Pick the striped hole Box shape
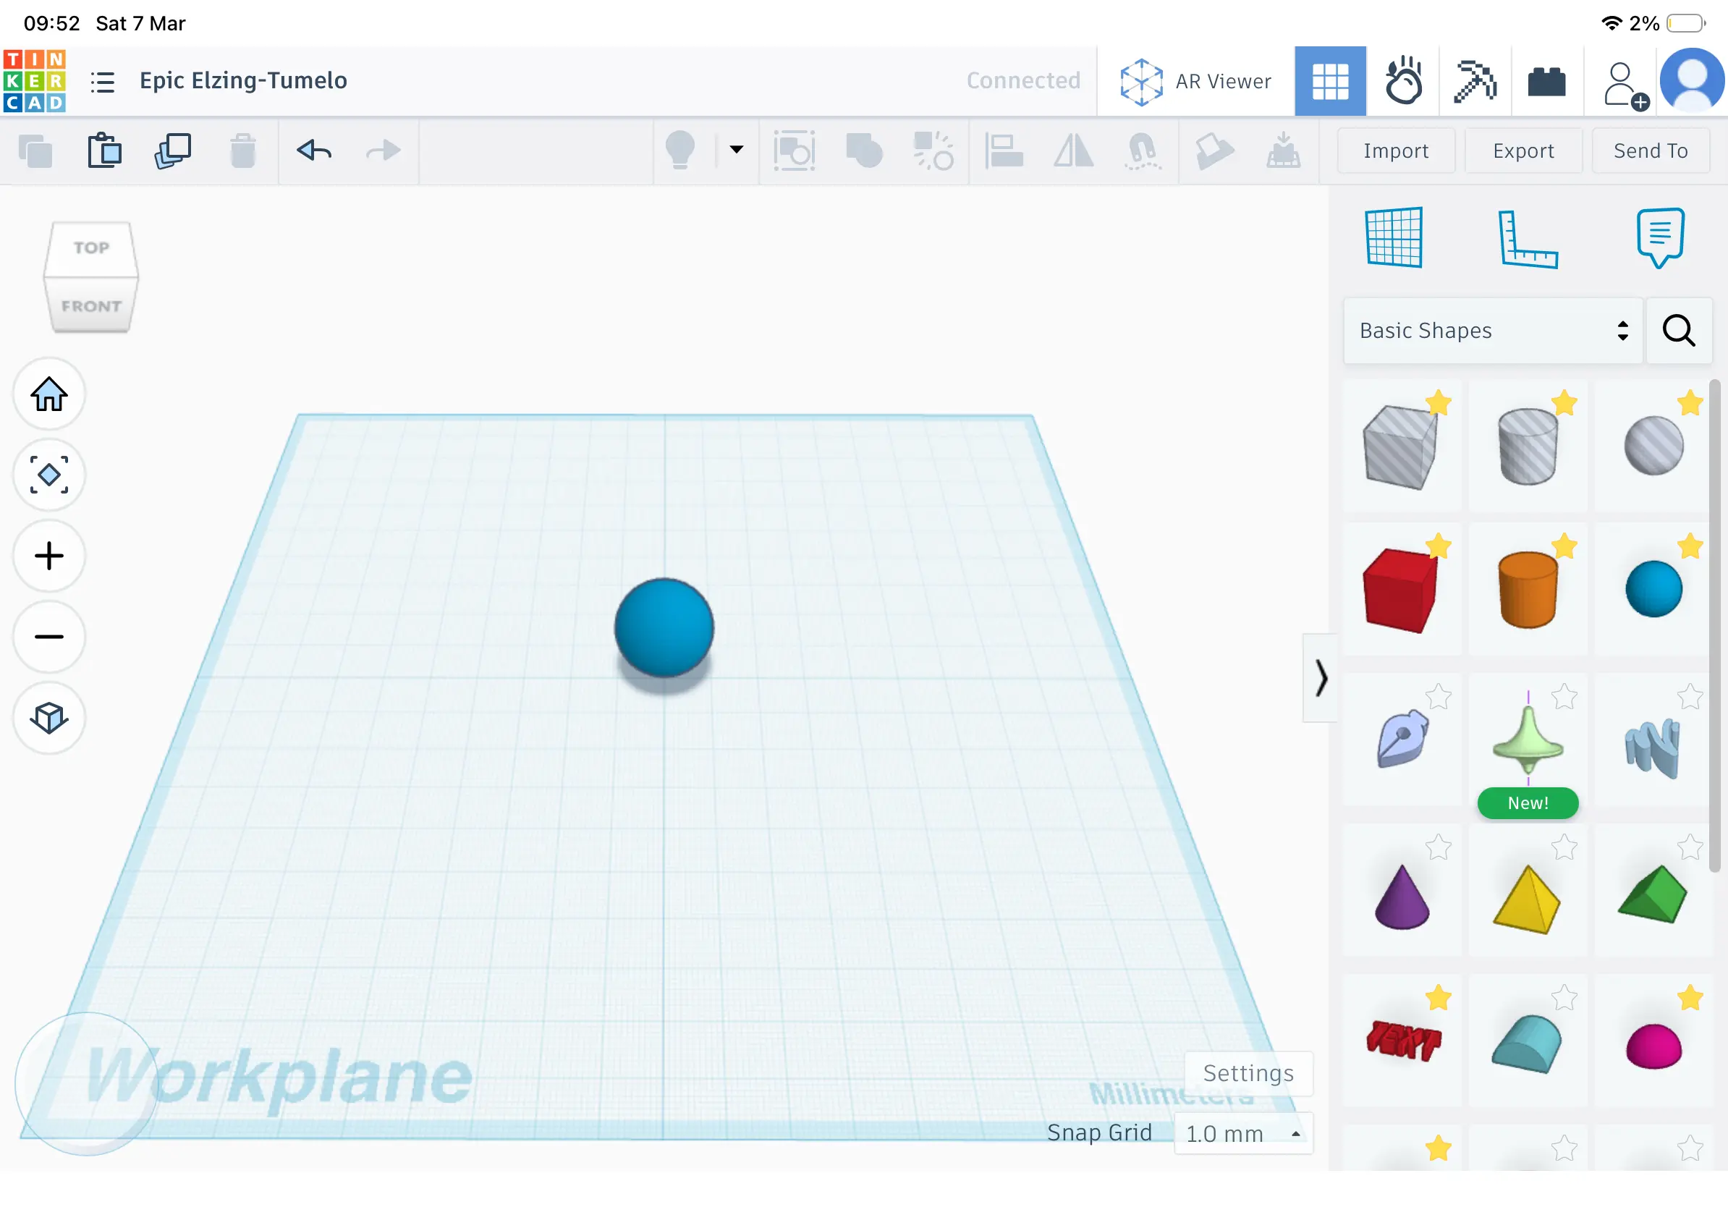The height and width of the screenshot is (1207, 1728). point(1401,448)
